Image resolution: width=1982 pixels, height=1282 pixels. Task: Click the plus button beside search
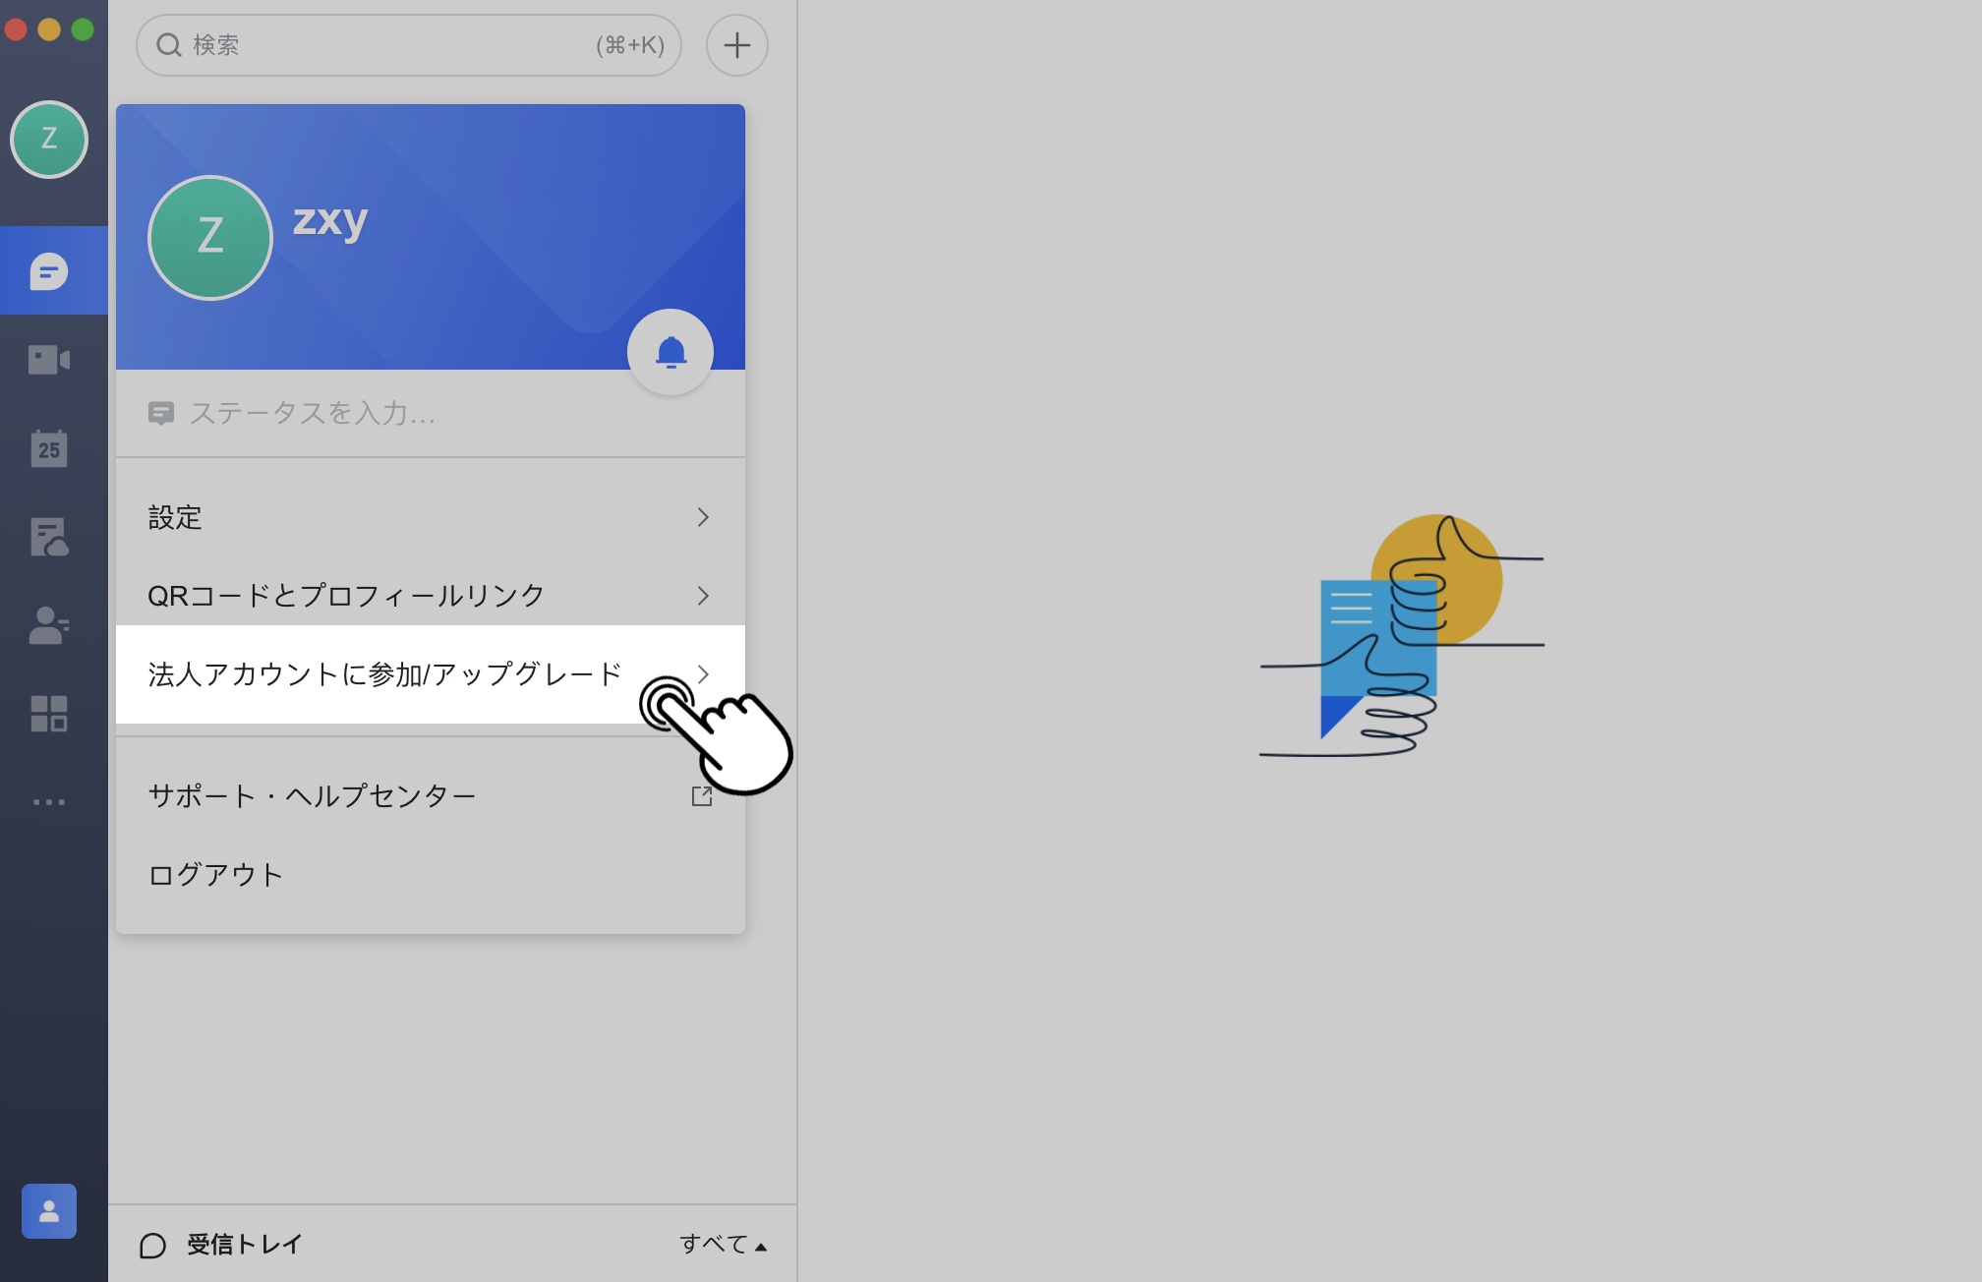737,45
